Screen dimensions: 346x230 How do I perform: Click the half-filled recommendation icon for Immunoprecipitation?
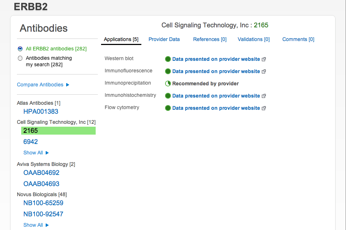click(x=168, y=83)
